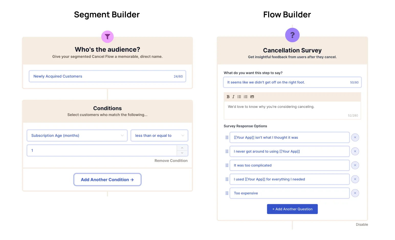Edit the Newly Acquired Customers name field
Screen dimensions: 395x240
[107, 76]
